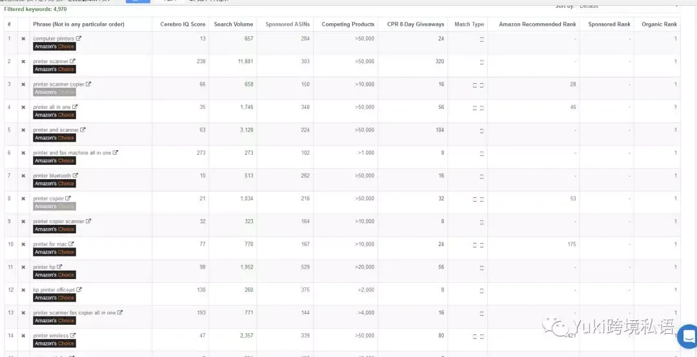Remove 'printer scanner fax copier all in one' row
697x357 pixels.
[23, 313]
